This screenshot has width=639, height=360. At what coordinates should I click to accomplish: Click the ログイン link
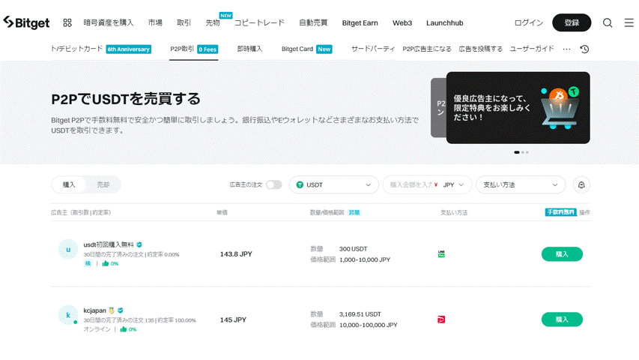click(529, 22)
